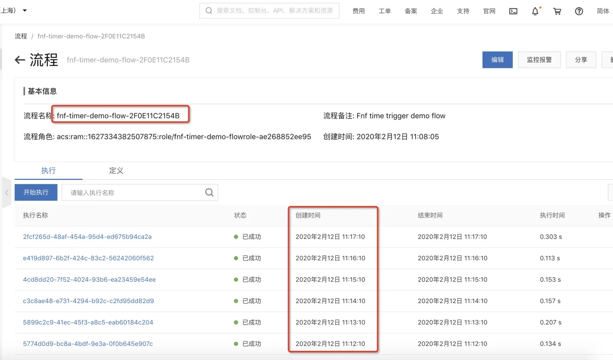Click the 编辑 button
This screenshot has width=613, height=360.
click(x=497, y=60)
